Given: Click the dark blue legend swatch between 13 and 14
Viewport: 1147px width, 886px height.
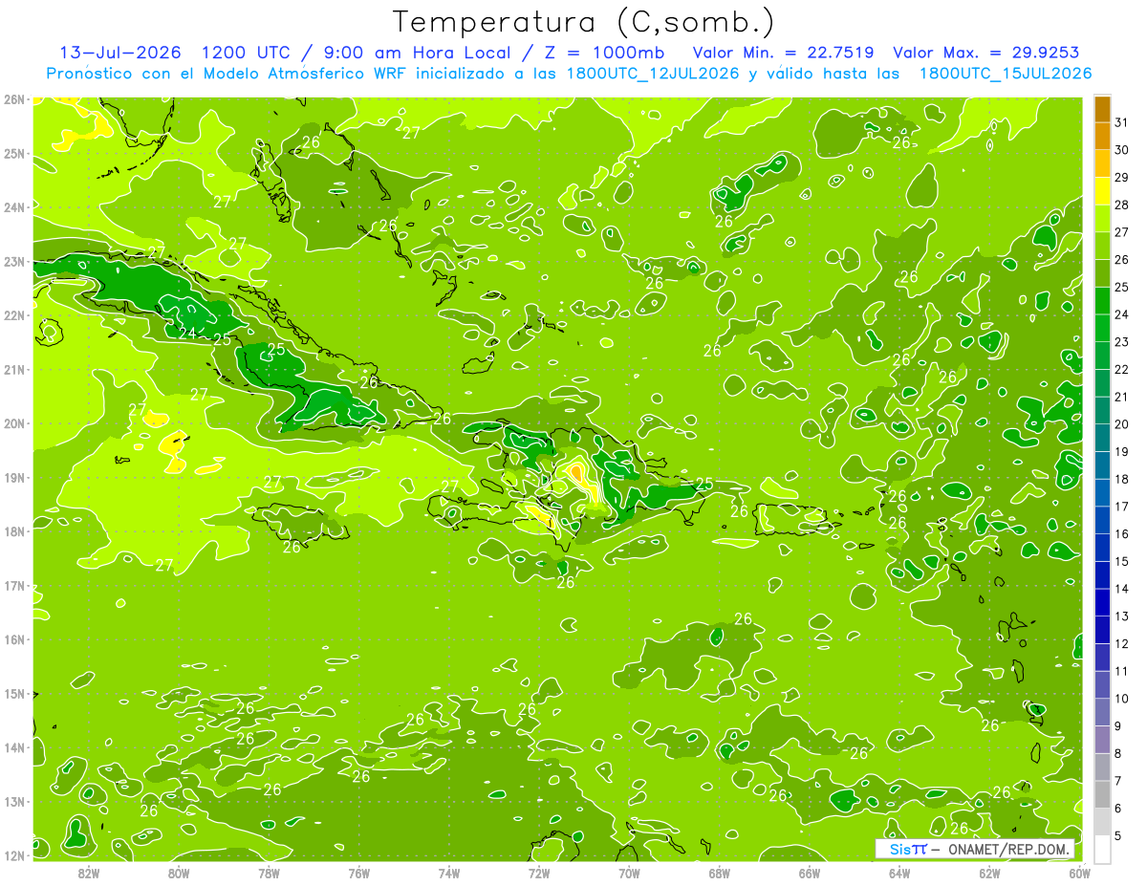Looking at the screenshot, I should coord(1102,602).
